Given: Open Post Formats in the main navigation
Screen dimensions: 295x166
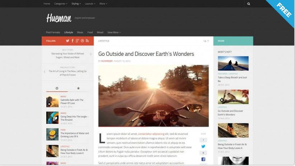Looking at the screenshot, I should (x=53, y=32).
